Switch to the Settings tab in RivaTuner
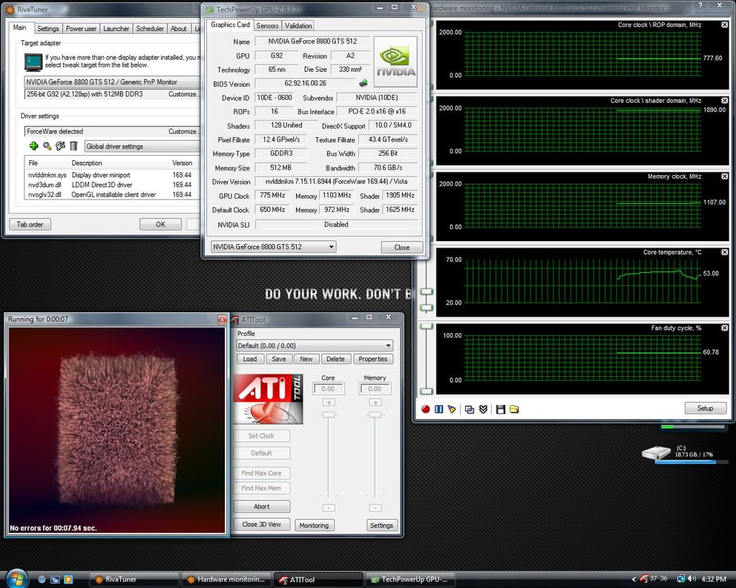 (48, 29)
